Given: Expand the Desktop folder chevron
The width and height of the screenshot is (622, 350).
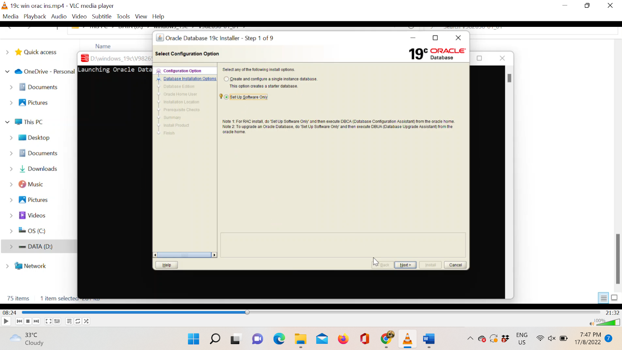Looking at the screenshot, I should point(11,138).
